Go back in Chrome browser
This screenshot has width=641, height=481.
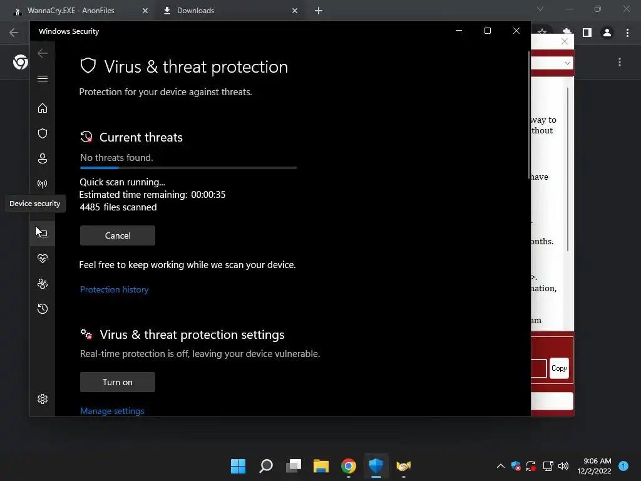click(14, 33)
